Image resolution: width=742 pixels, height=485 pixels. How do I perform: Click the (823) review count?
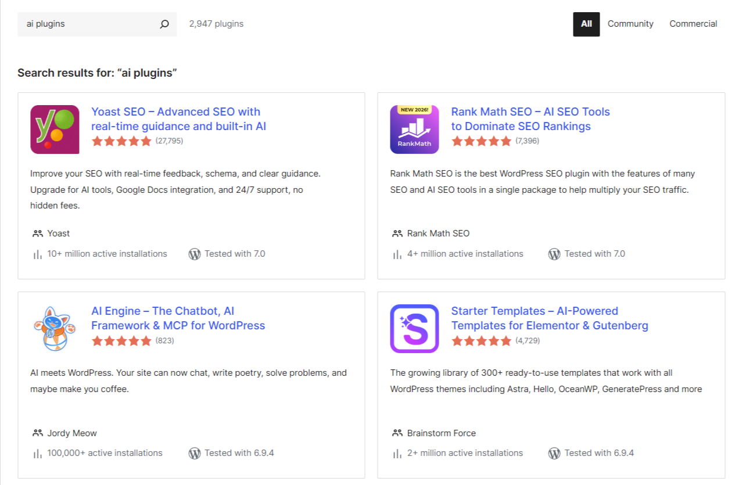(165, 341)
